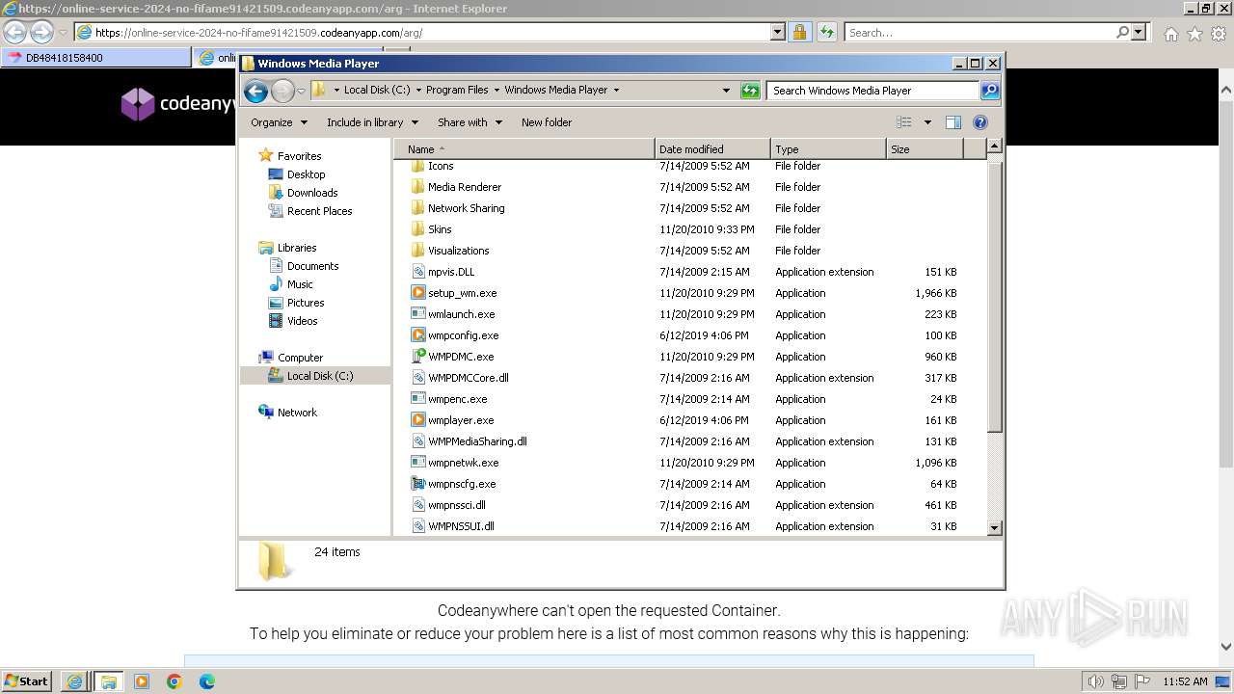Click the IE Home icon

[1170, 34]
